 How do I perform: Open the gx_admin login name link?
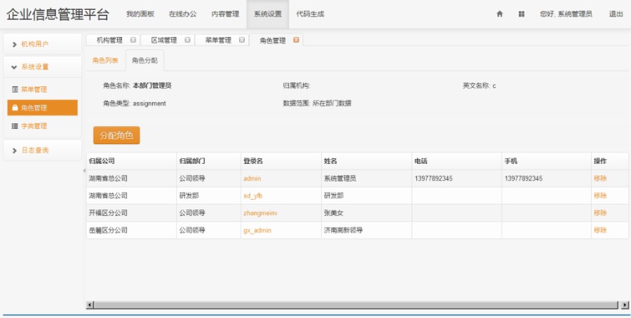pos(257,230)
